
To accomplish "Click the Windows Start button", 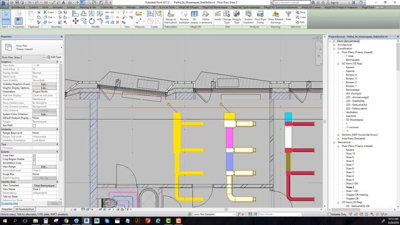I will pos(4,221).
